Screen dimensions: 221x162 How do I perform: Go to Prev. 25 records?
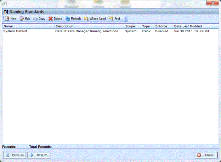point(15,155)
